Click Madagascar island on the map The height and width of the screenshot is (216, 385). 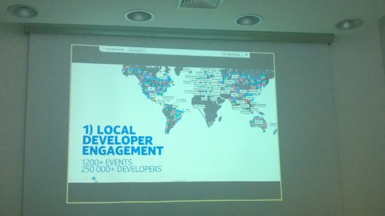220,119
